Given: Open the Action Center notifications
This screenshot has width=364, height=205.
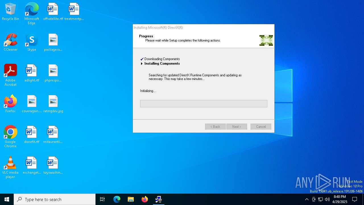Looking at the screenshot, I should click(x=355, y=199).
